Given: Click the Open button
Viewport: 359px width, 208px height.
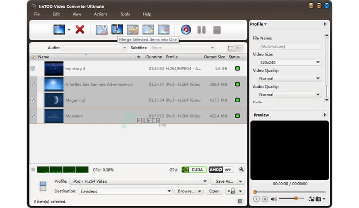Looking at the screenshot, I should [x=214, y=191].
